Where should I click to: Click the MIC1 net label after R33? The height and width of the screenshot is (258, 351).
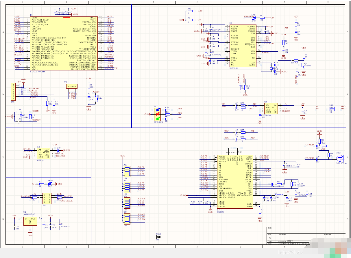(343, 106)
